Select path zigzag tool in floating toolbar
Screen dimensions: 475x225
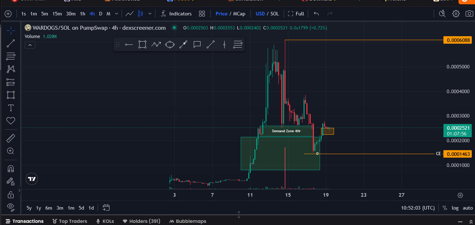tap(156, 45)
